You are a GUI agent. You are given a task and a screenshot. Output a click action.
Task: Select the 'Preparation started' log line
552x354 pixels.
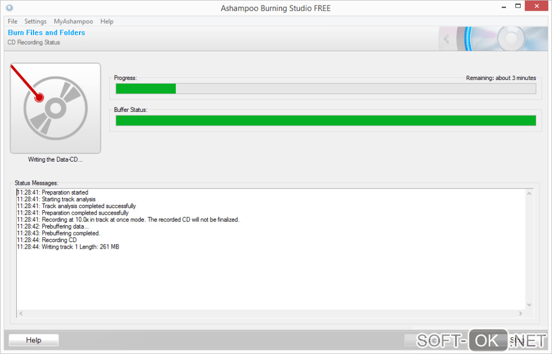[x=52, y=192]
